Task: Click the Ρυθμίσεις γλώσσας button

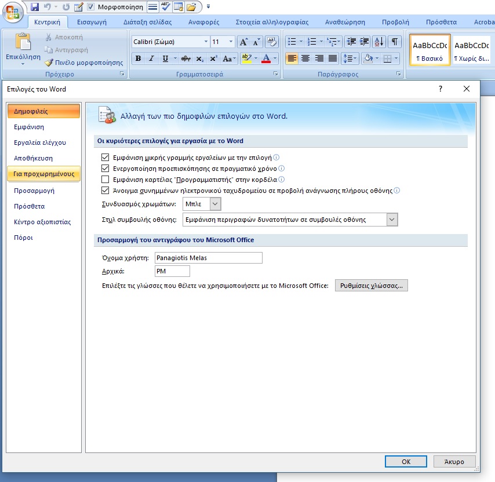Action: pos(371,286)
